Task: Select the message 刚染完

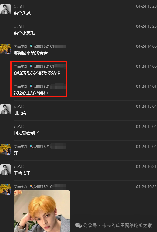Action: click(20, 113)
